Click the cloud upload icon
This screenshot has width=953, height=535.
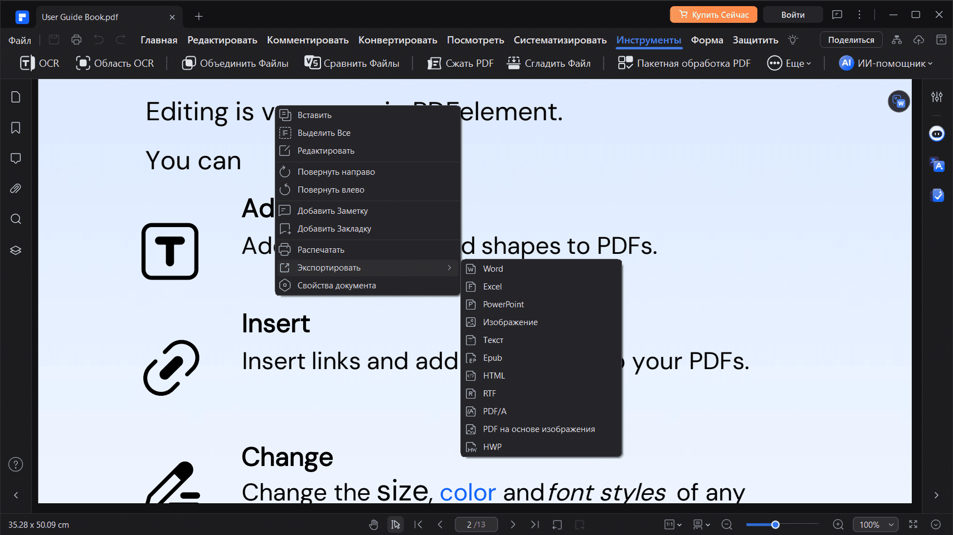(x=918, y=40)
